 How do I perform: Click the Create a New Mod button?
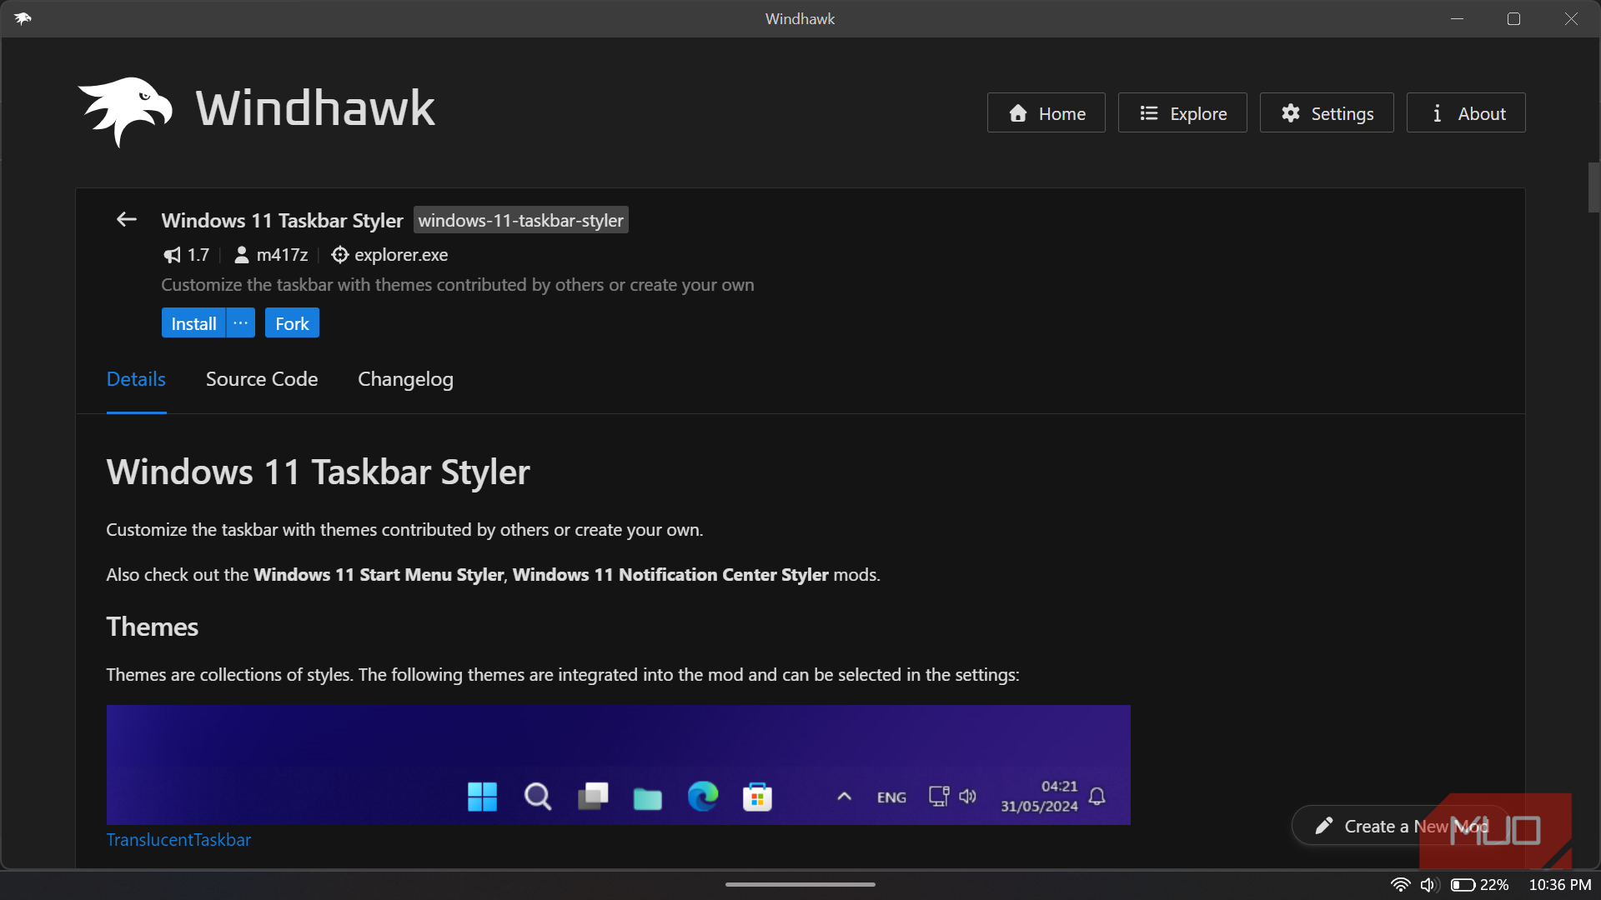click(1400, 826)
